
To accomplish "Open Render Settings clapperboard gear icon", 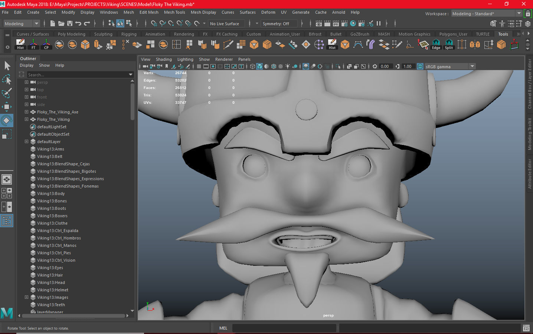I will coord(344,23).
